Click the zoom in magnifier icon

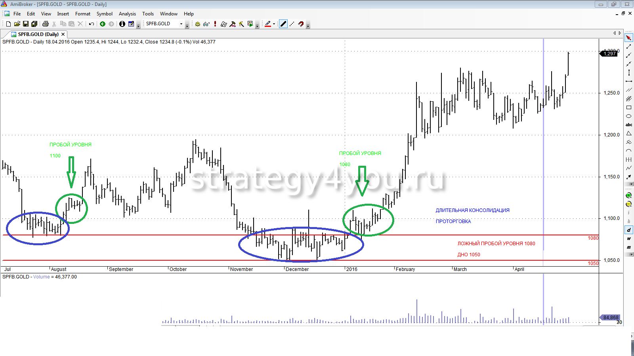pos(629,195)
